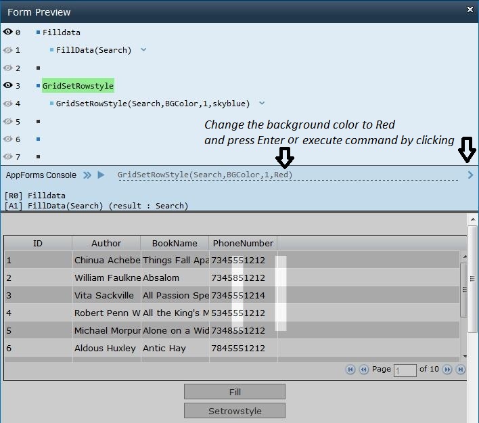Expand chevron next to FillData(Search)
Viewport: 479px width, 423px height.
(x=143, y=49)
